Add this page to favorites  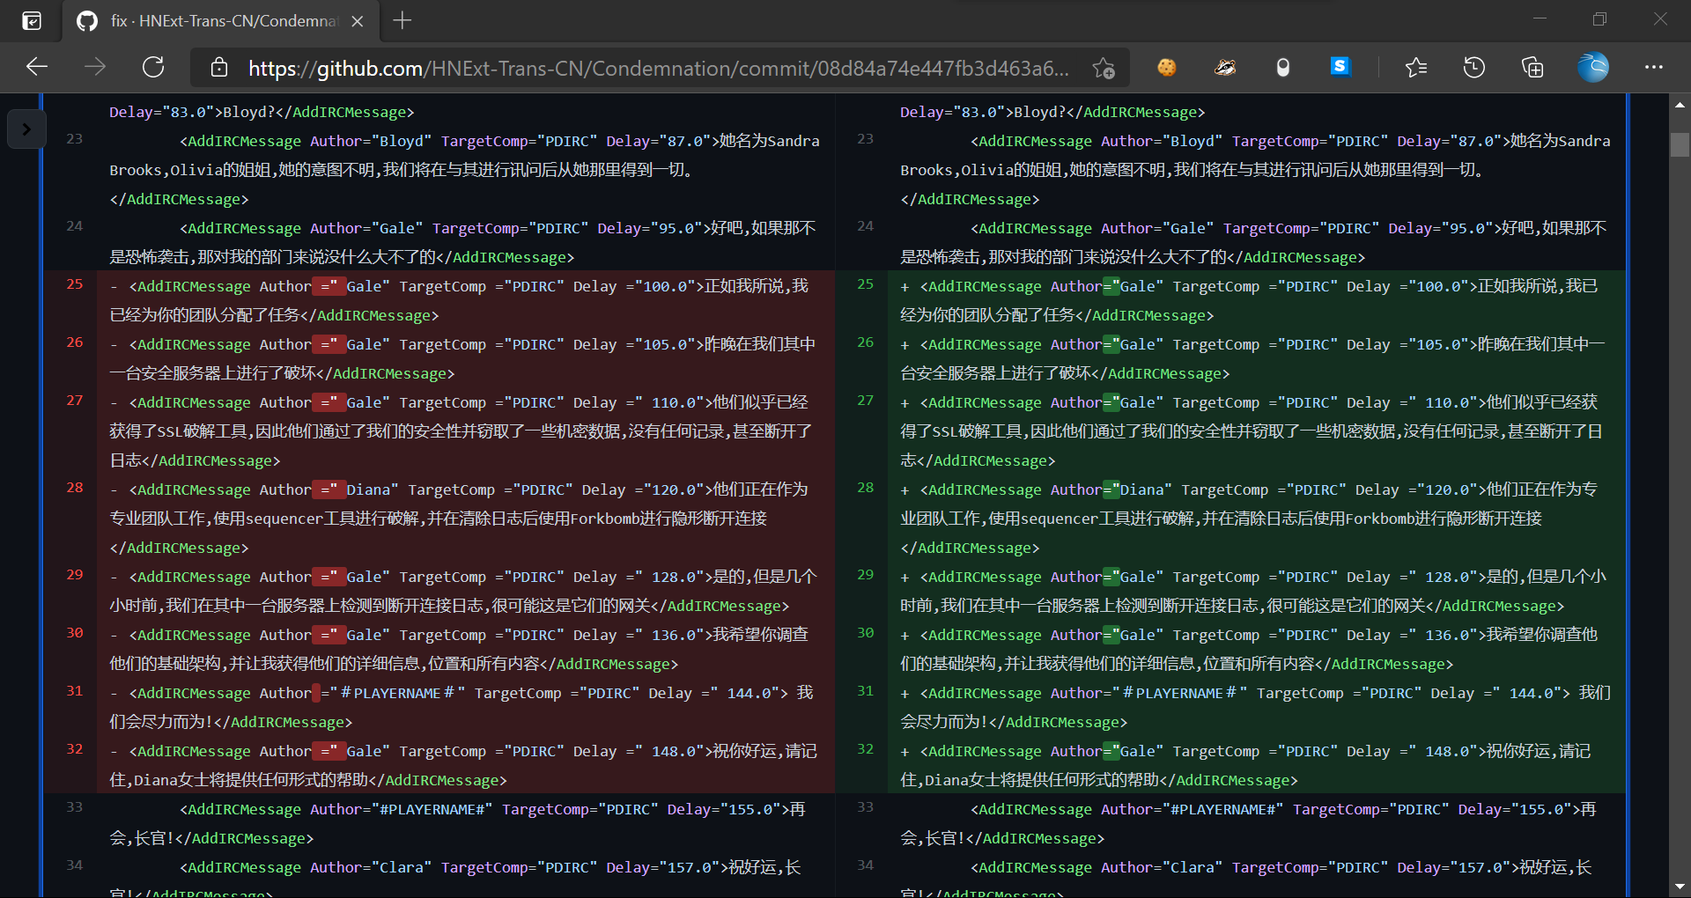pos(1102,68)
